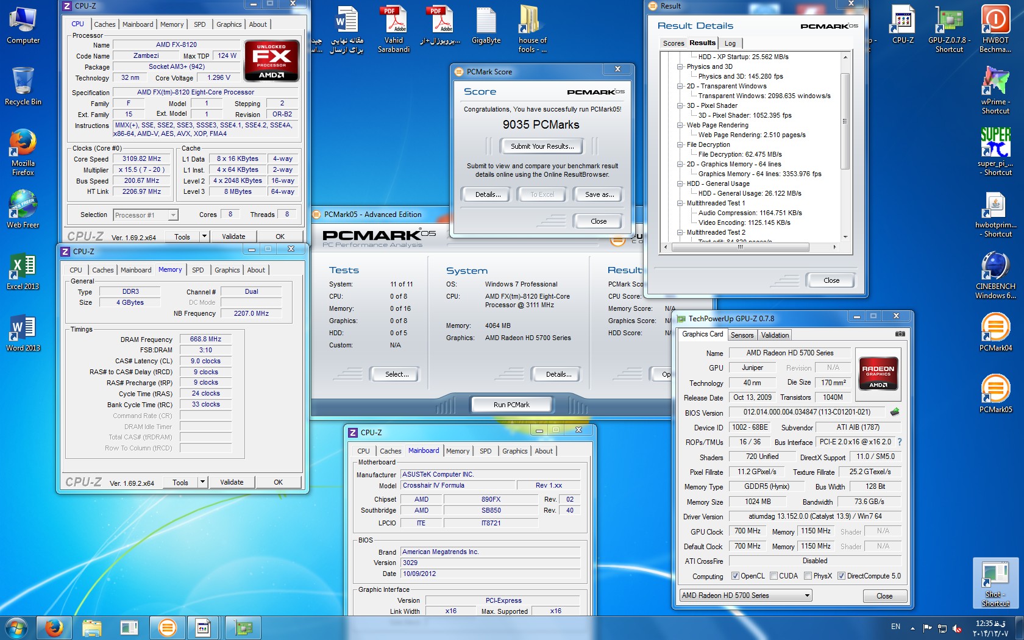This screenshot has height=640, width=1024.
Task: Open the SPD tab in the CPU-Z Mainboard window
Action: (485, 451)
